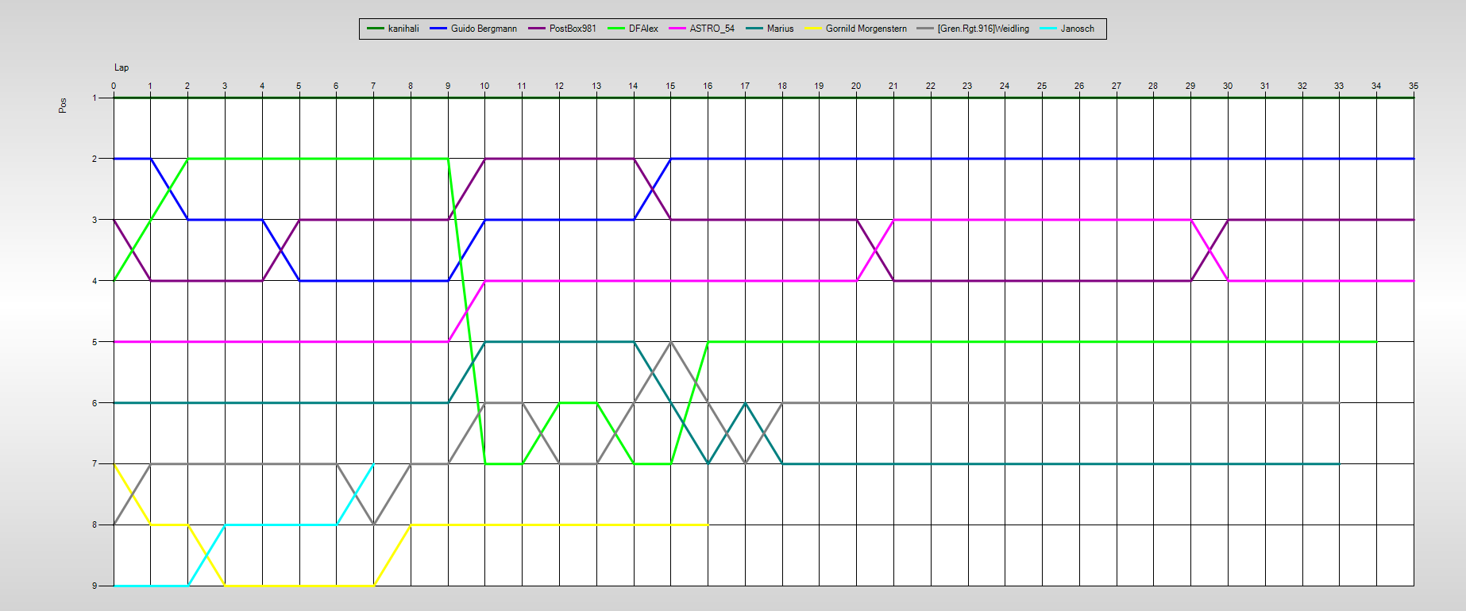This screenshot has height=611, width=1466.
Task: Select the [Gren.Rgt.916]Weidling legend label
Action: 982,29
